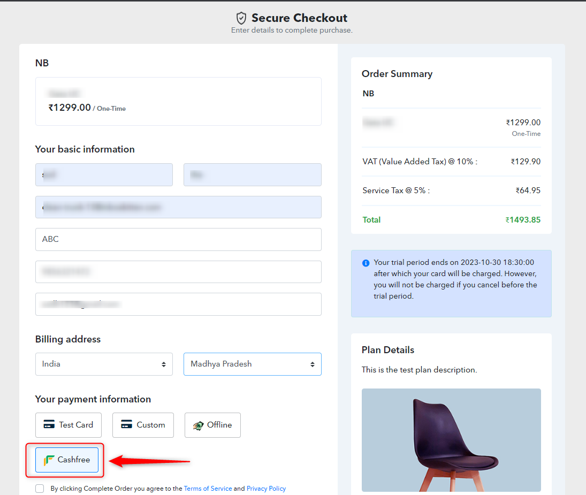Image resolution: width=586 pixels, height=495 pixels.
Task: Tick the Complete Order agreement checkbox
Action: [40, 488]
